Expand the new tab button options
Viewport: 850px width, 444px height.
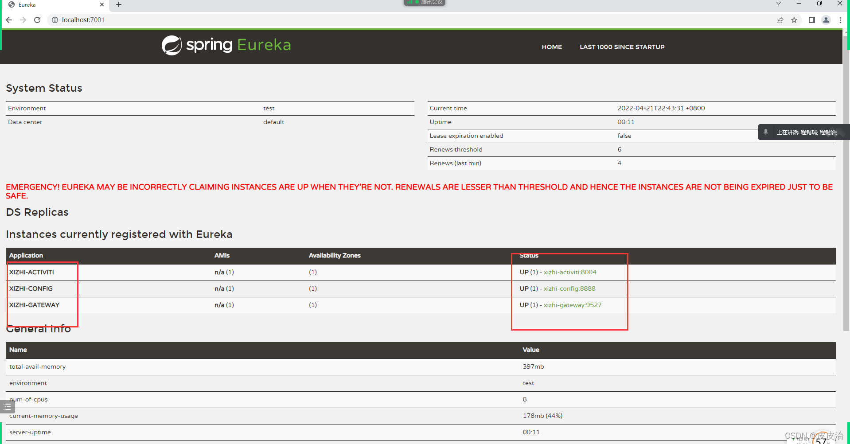pos(118,5)
